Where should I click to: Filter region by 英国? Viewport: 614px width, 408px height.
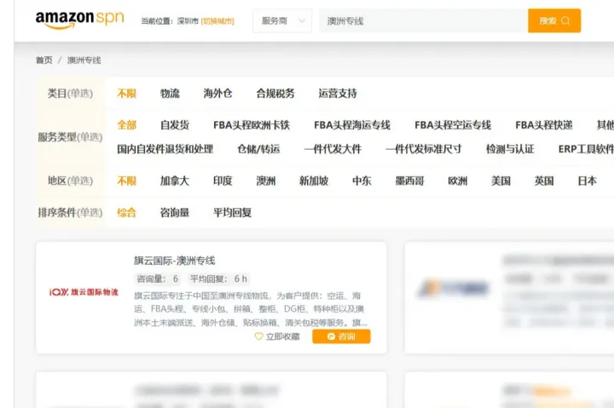[x=544, y=181]
